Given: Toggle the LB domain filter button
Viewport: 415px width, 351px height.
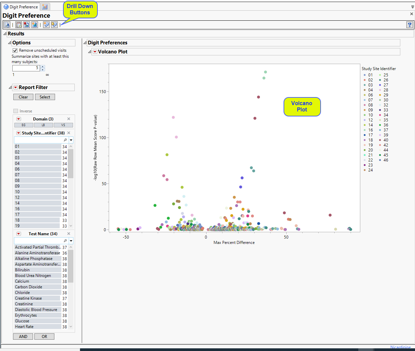Looking at the screenshot, I should point(43,125).
